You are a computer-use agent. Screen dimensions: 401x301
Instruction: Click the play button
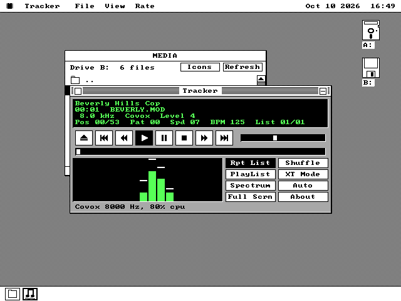144,138
